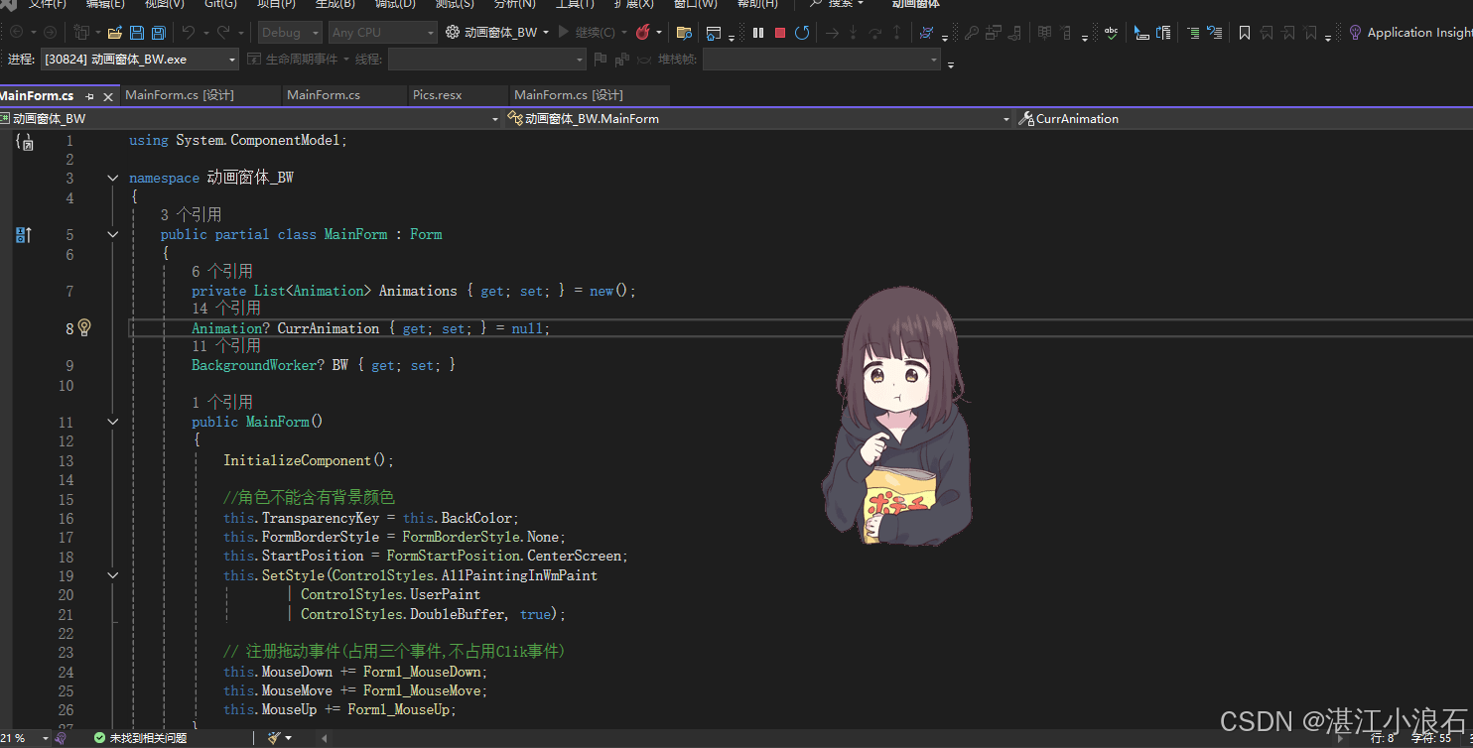1473x748 pixels.
Task: Click the inheritance margin icon on line 5
Action: pyautogui.click(x=24, y=234)
